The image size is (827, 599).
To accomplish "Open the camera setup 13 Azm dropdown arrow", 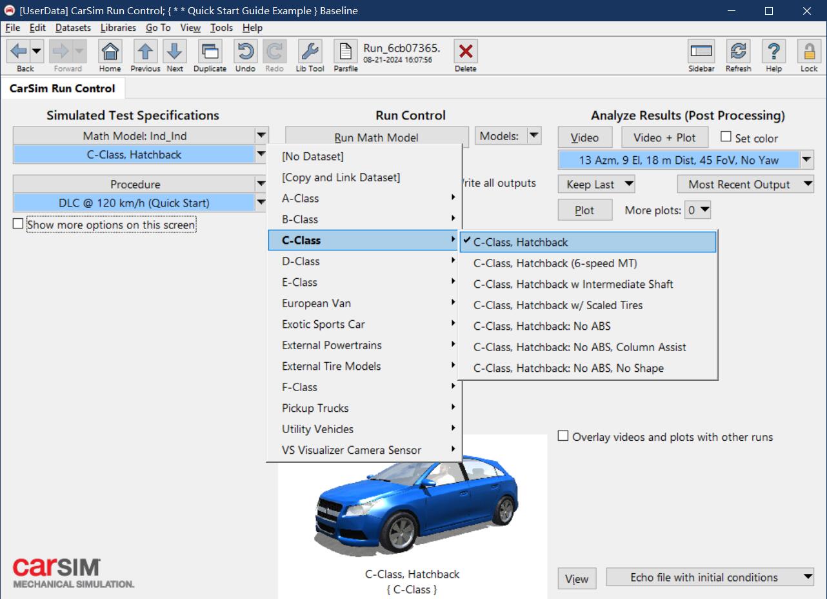I will 807,159.
